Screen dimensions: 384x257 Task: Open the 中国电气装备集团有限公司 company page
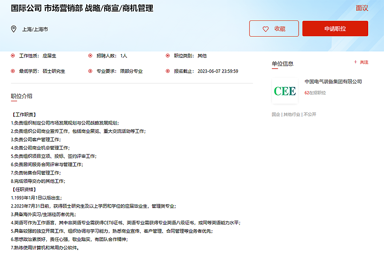pos(333,82)
